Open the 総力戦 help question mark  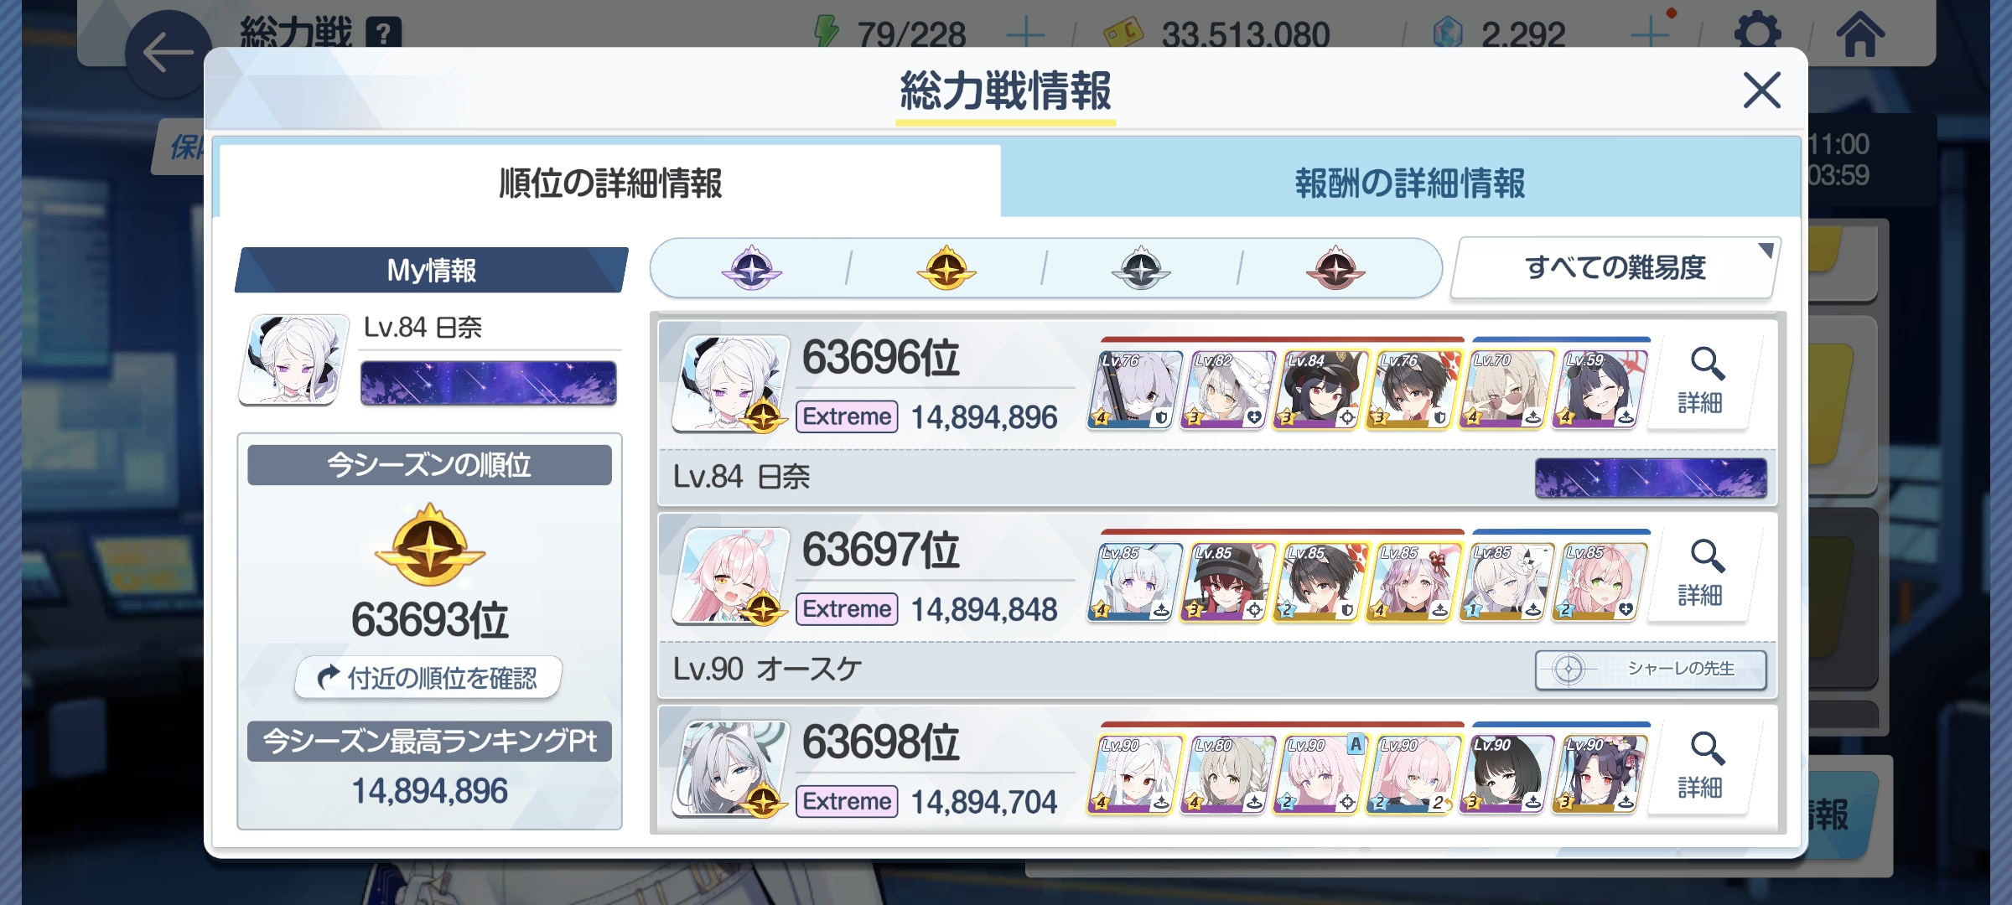pyautogui.click(x=384, y=34)
